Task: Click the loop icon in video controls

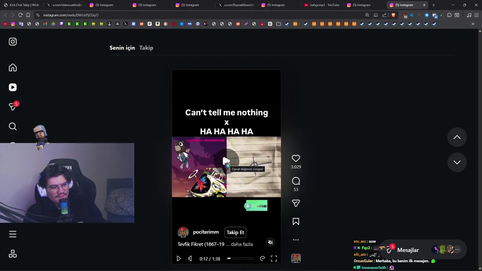Action: tap(262, 259)
